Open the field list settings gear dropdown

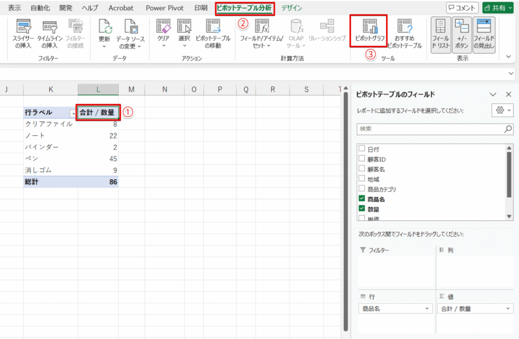[x=502, y=110]
